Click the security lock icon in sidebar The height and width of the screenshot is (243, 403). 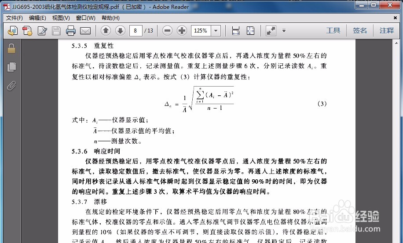11,48
